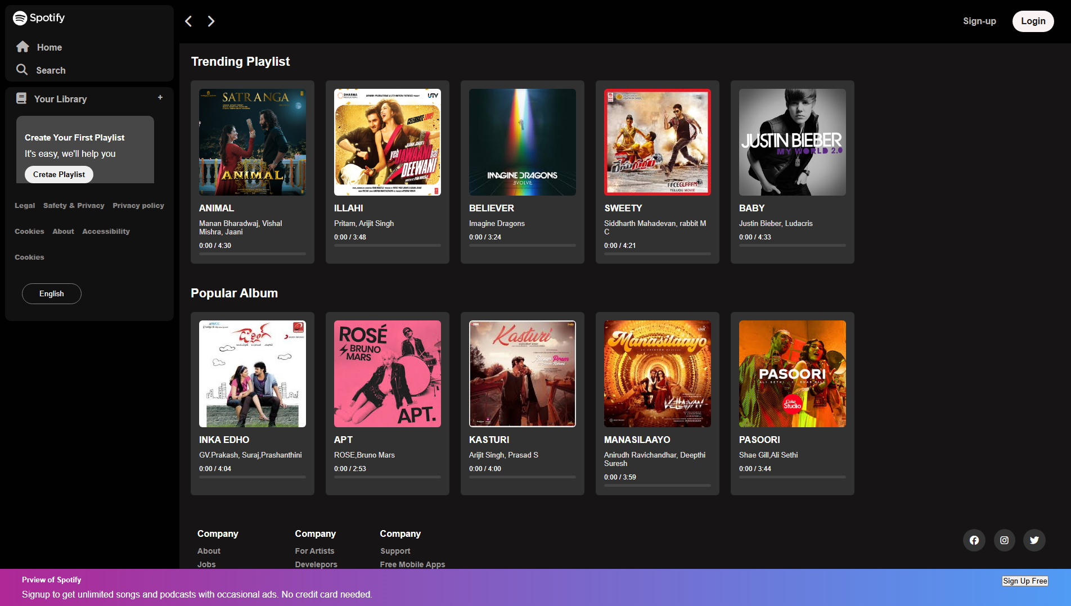Click the KASTURI song title

[x=489, y=440]
